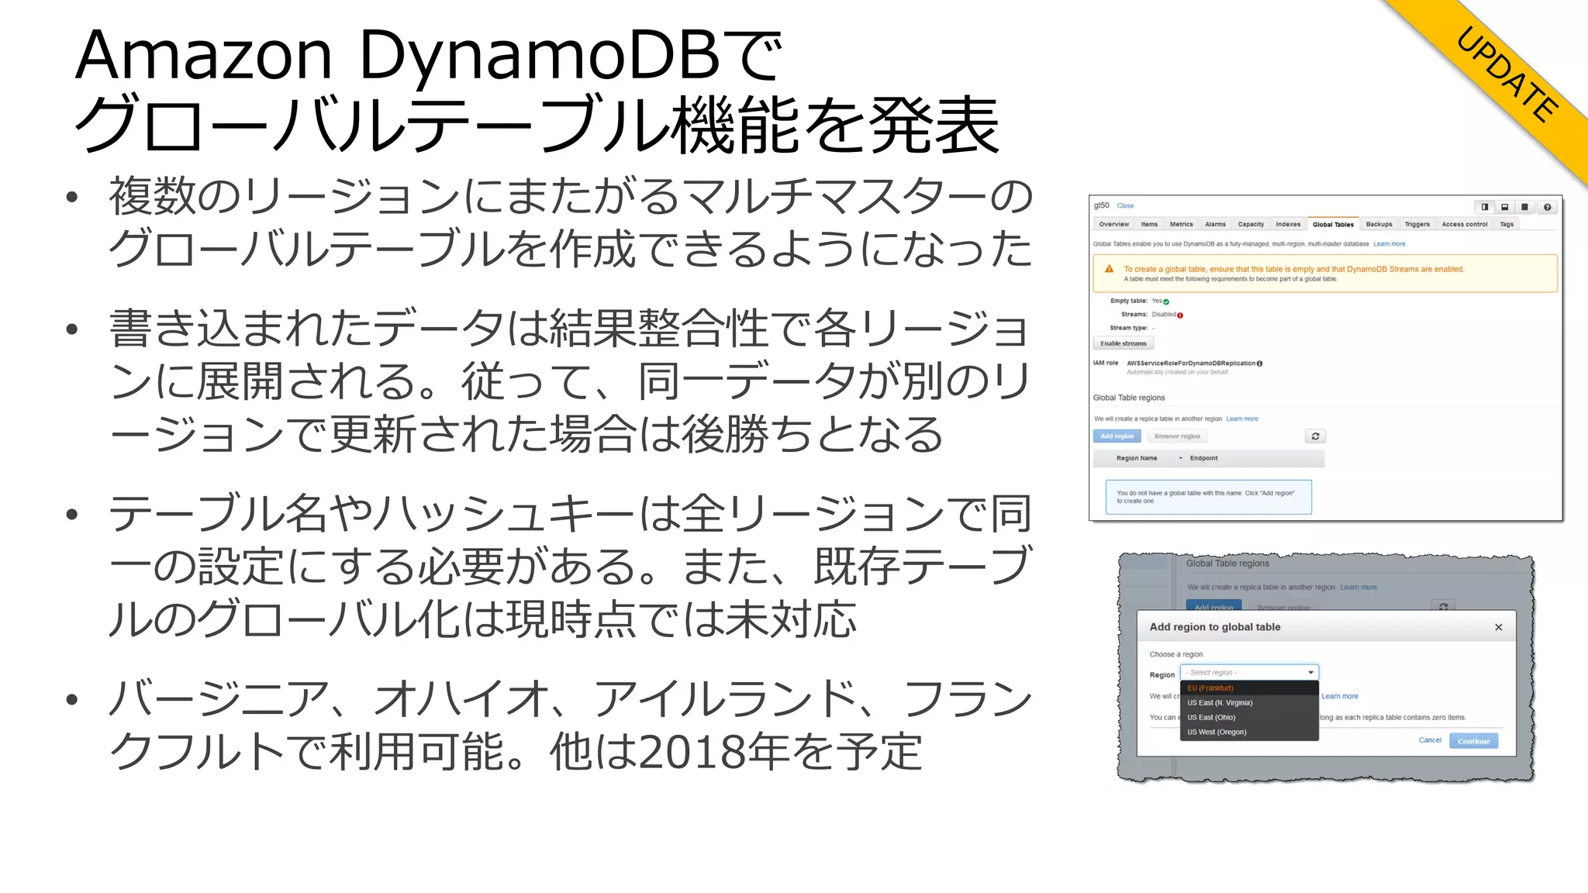Click the Endpoint column header

[1203, 458]
